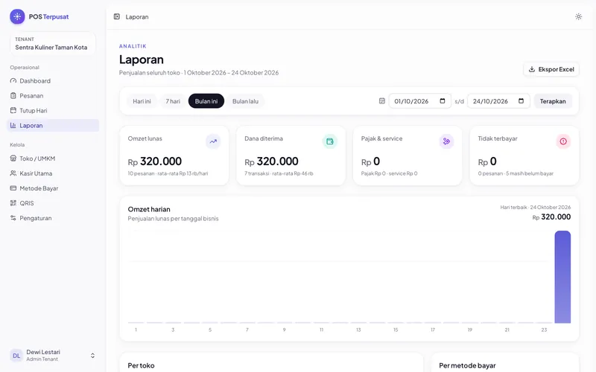
Task: Click the QRIS QR code icon
Action: coord(13,203)
